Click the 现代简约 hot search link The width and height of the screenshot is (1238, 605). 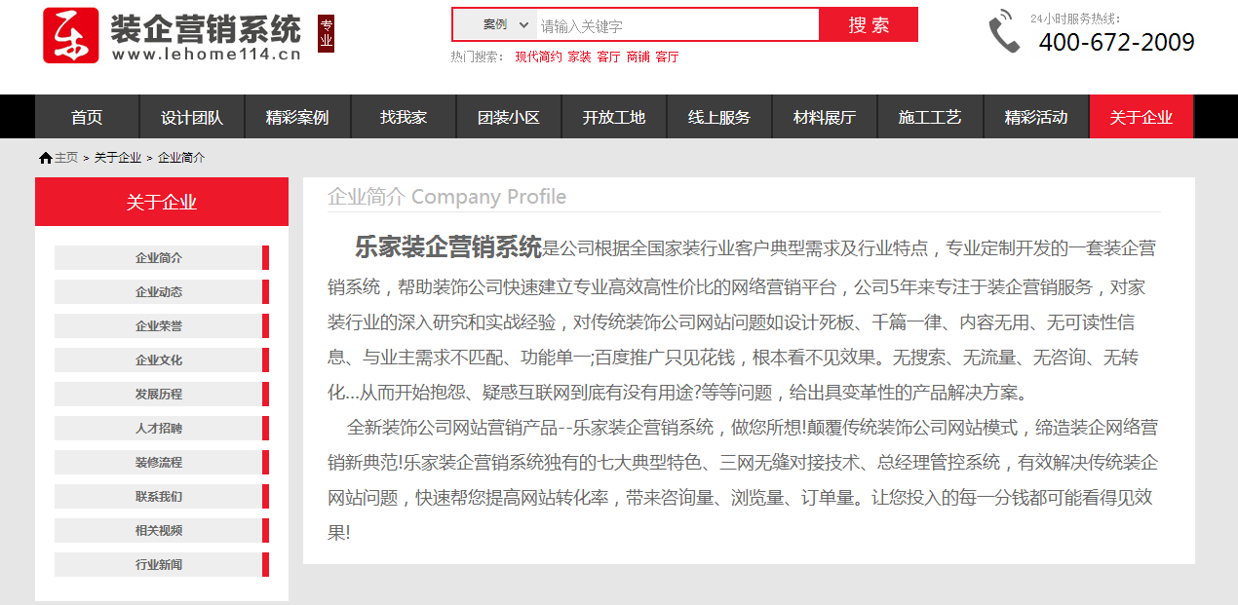click(538, 57)
